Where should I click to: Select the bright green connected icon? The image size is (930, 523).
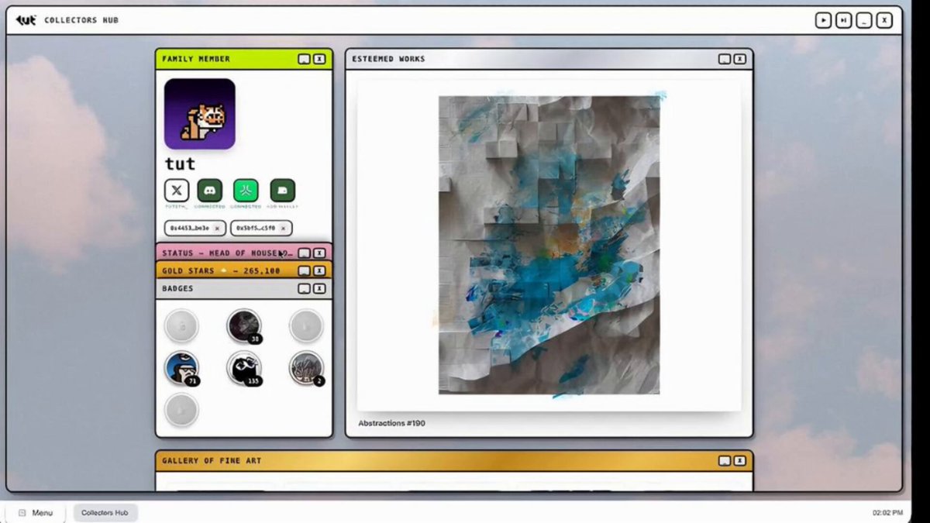pos(246,190)
